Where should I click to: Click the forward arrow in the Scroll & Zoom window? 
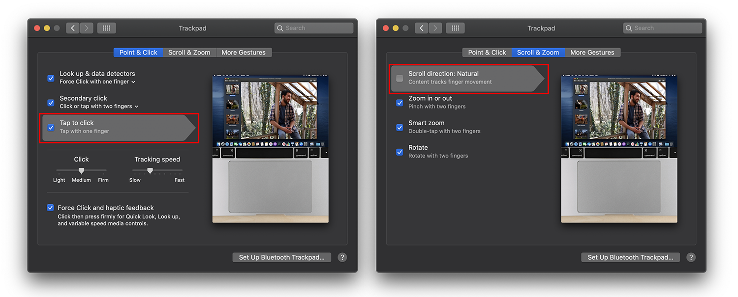[x=435, y=28]
